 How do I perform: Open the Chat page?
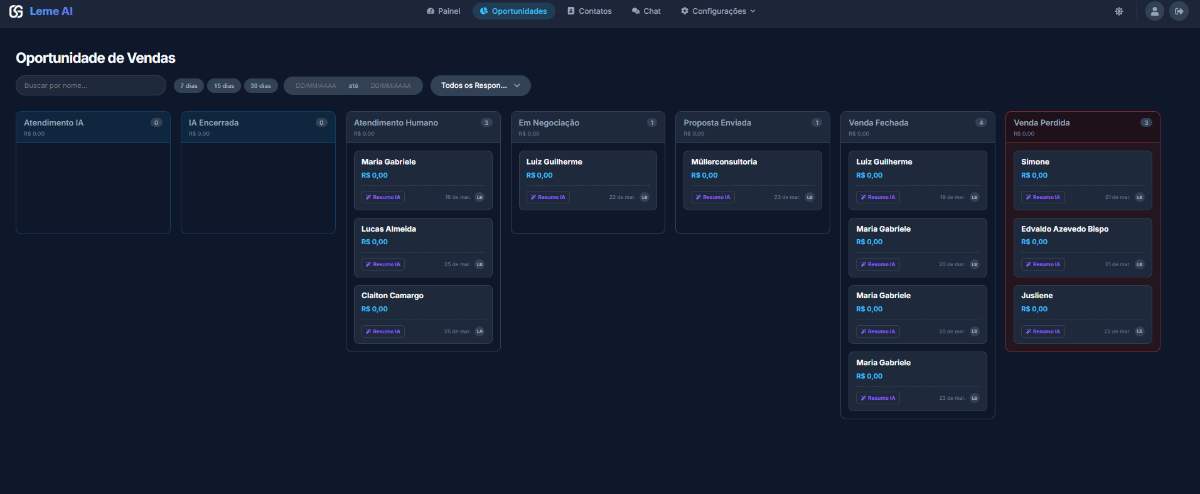click(x=646, y=11)
